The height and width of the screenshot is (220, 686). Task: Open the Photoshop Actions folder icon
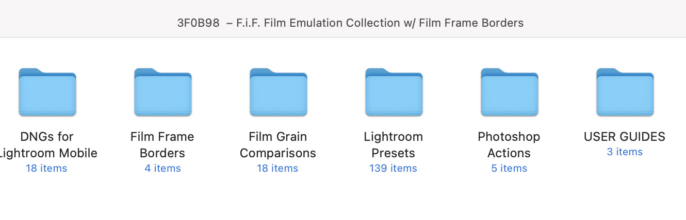pos(509,93)
